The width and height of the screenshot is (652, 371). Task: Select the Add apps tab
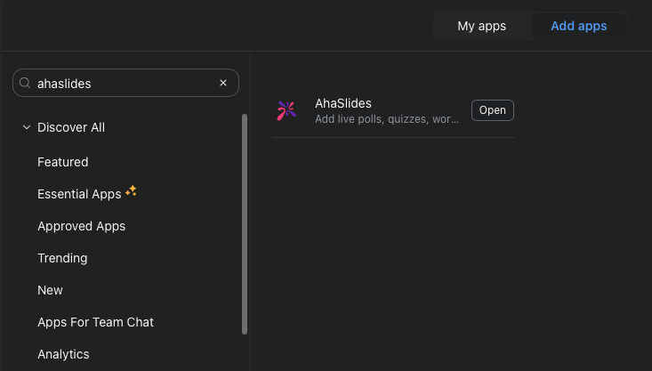pos(579,26)
